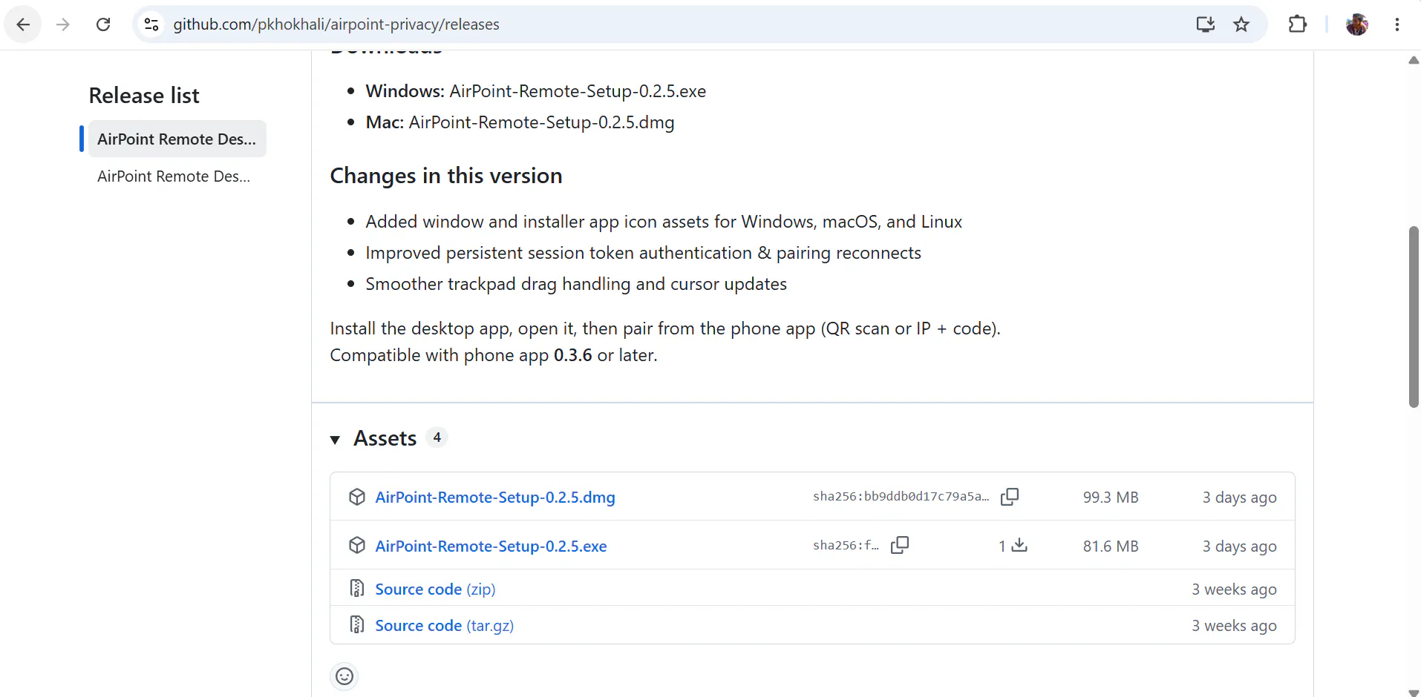Click 3 days ago on the exe row

1240,546
